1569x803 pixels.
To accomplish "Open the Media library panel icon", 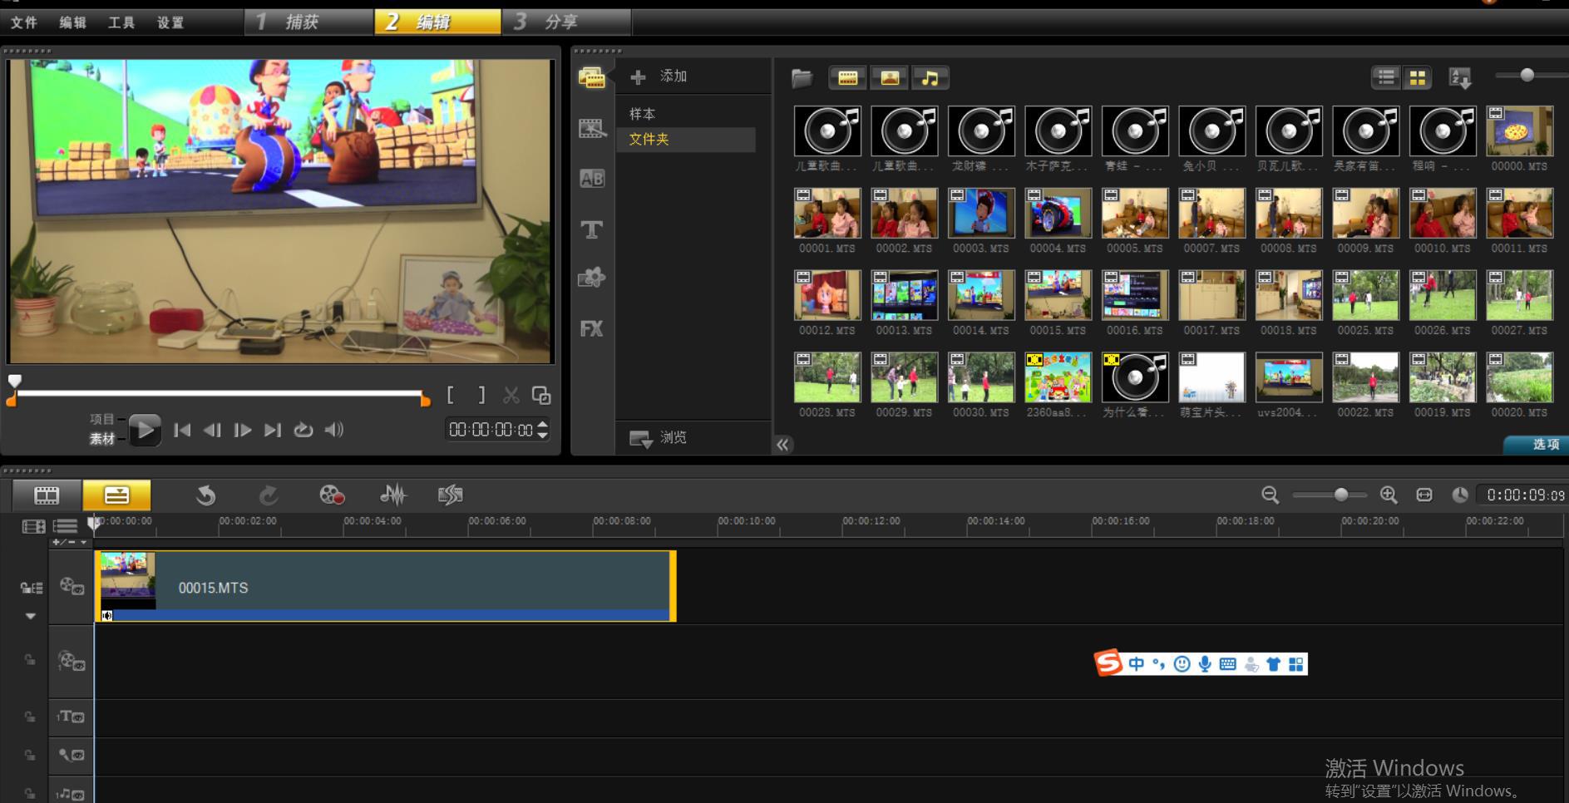I will click(x=591, y=78).
